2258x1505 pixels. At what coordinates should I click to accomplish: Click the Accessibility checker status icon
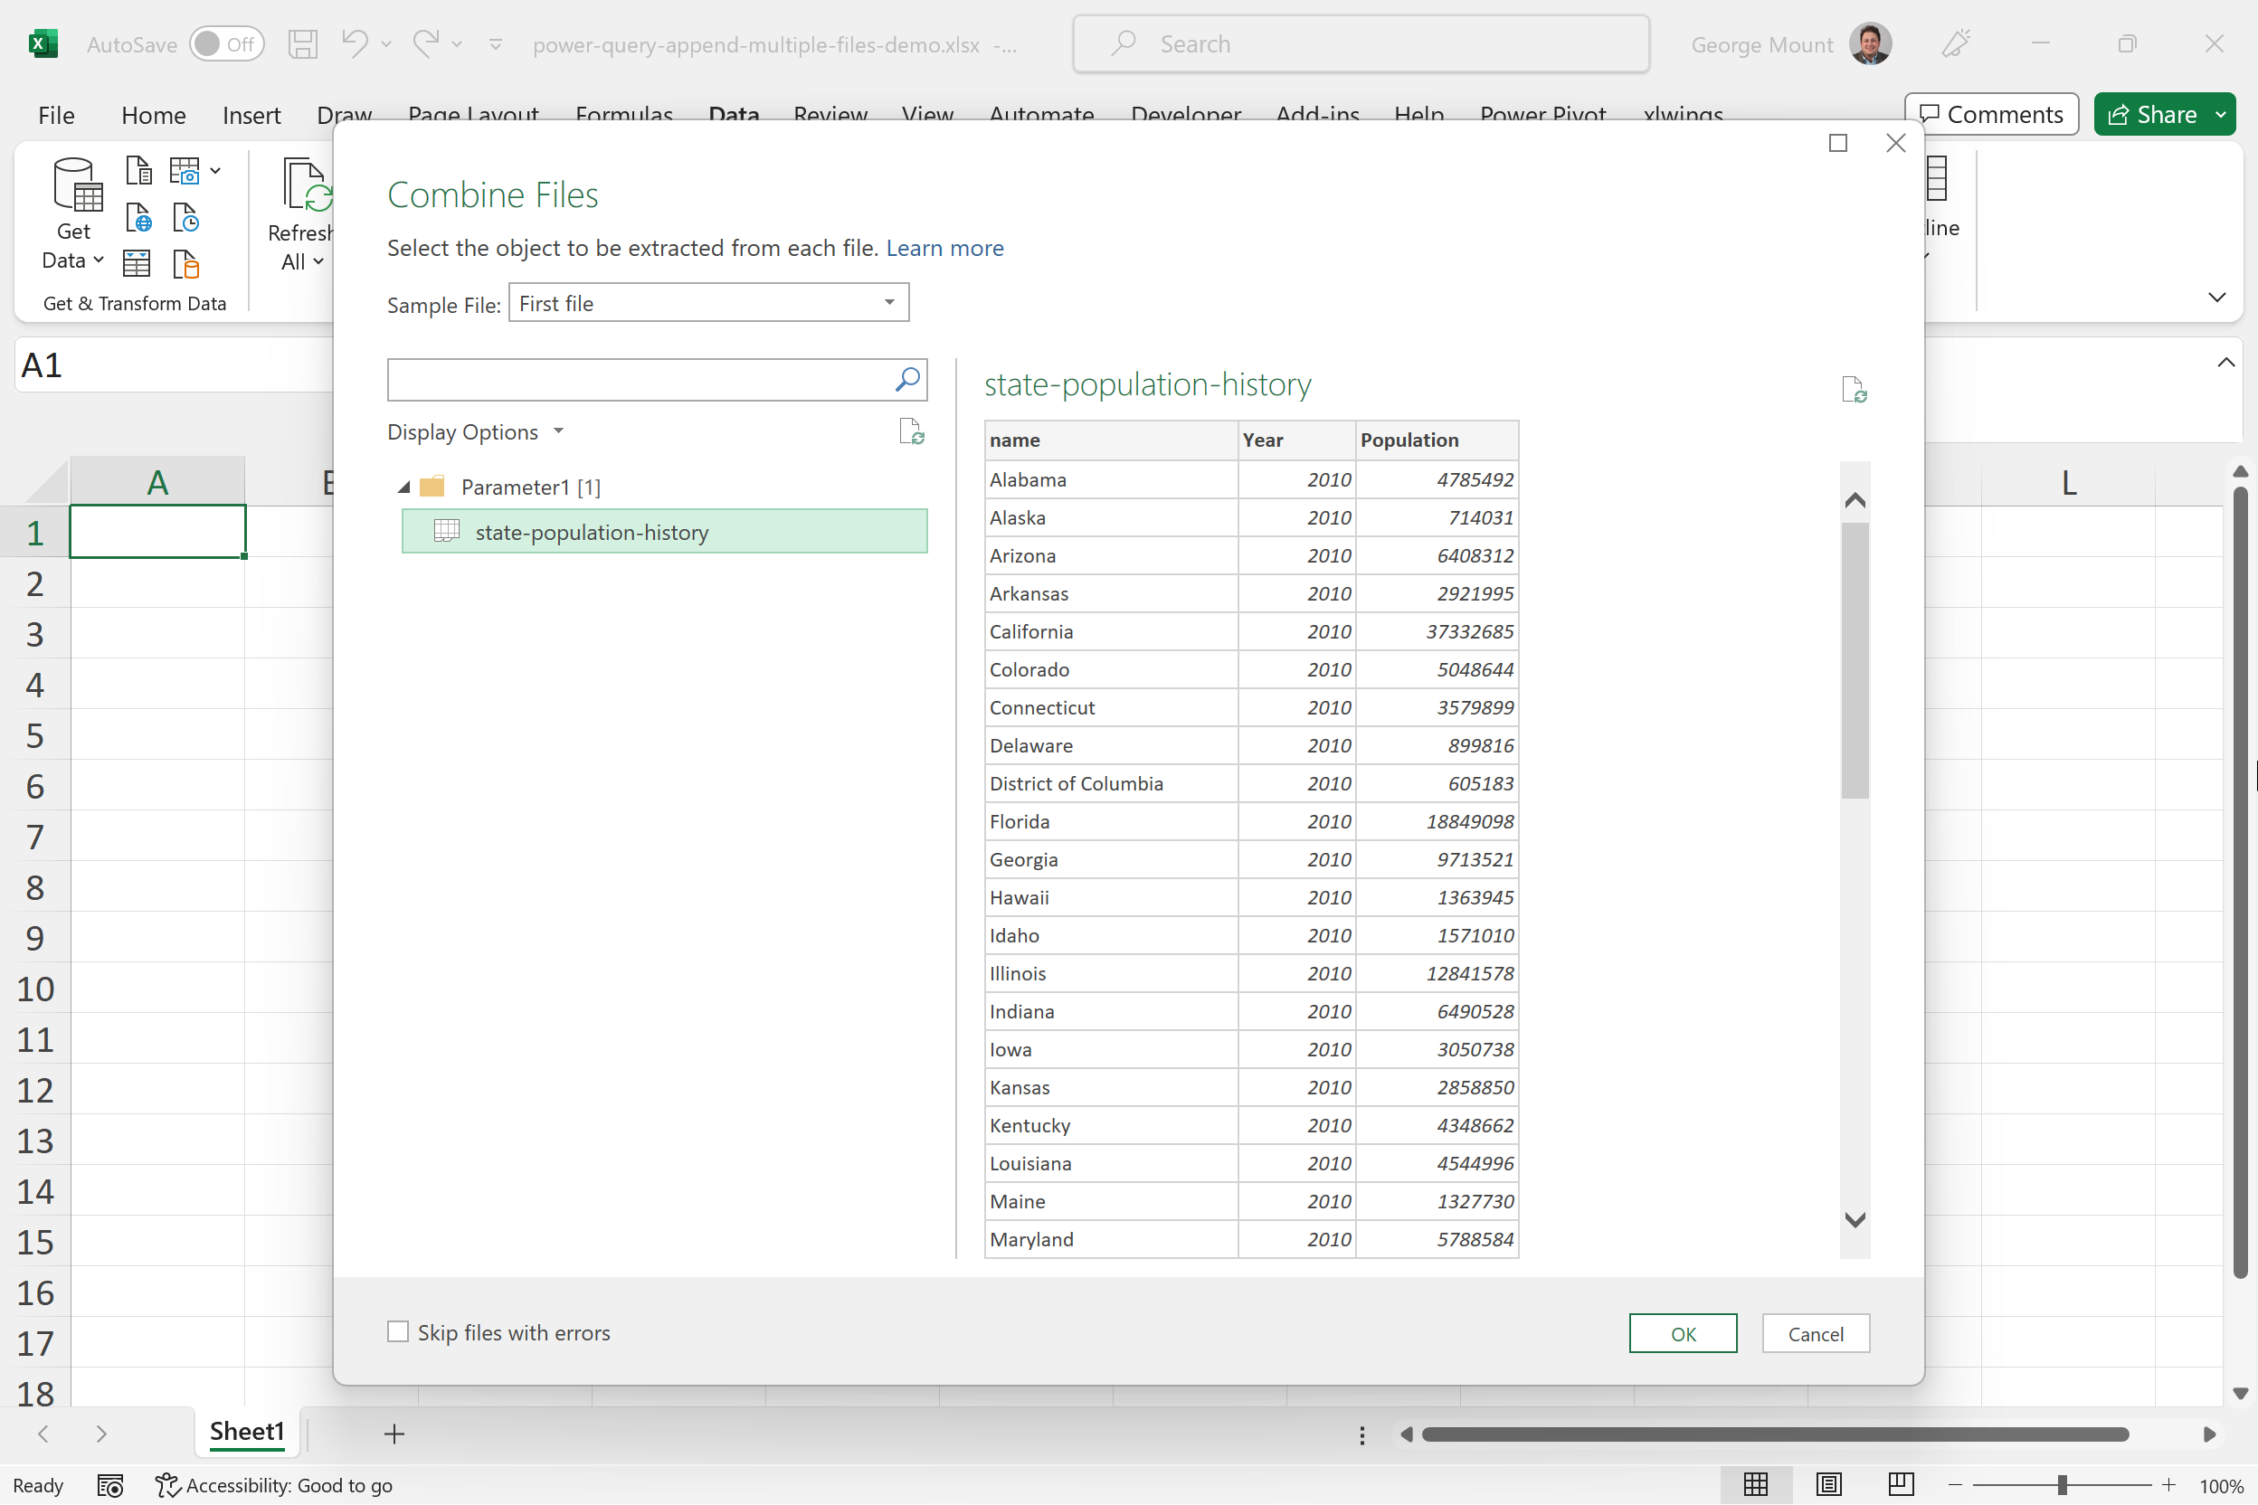[168, 1485]
